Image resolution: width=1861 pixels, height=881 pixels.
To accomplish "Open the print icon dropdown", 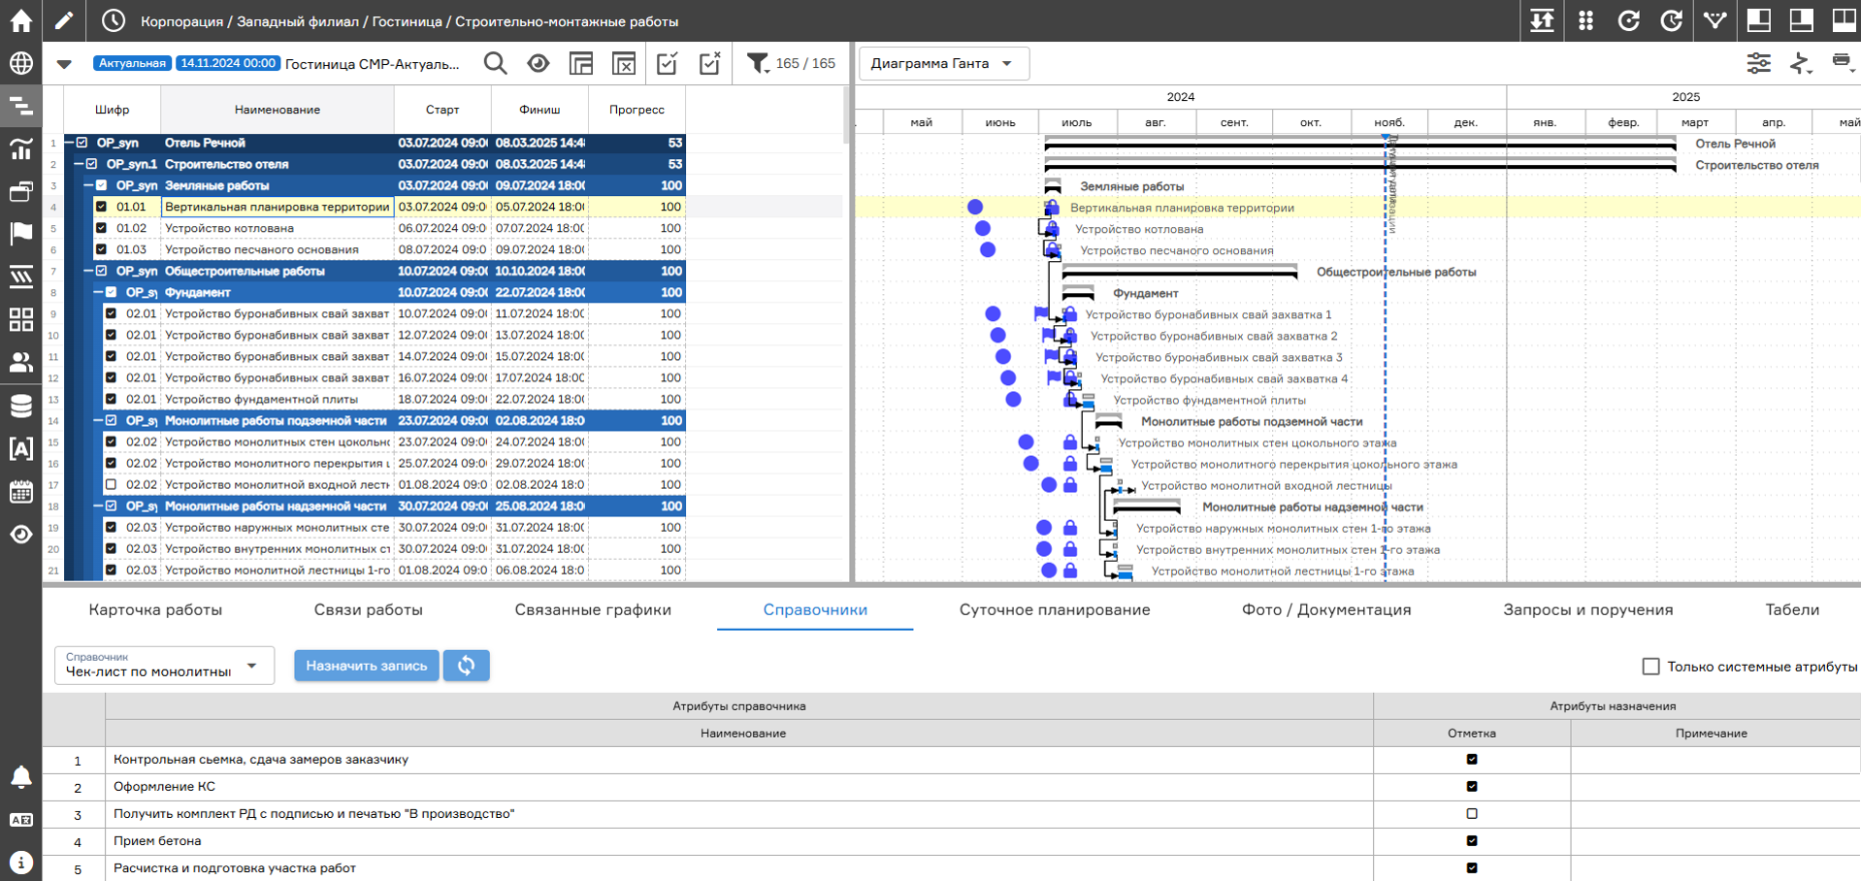I will click(1842, 63).
